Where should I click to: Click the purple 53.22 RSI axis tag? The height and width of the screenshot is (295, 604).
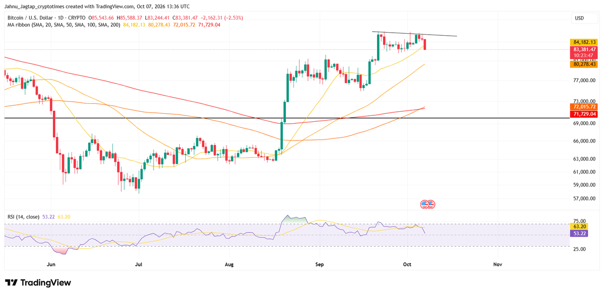click(579, 234)
